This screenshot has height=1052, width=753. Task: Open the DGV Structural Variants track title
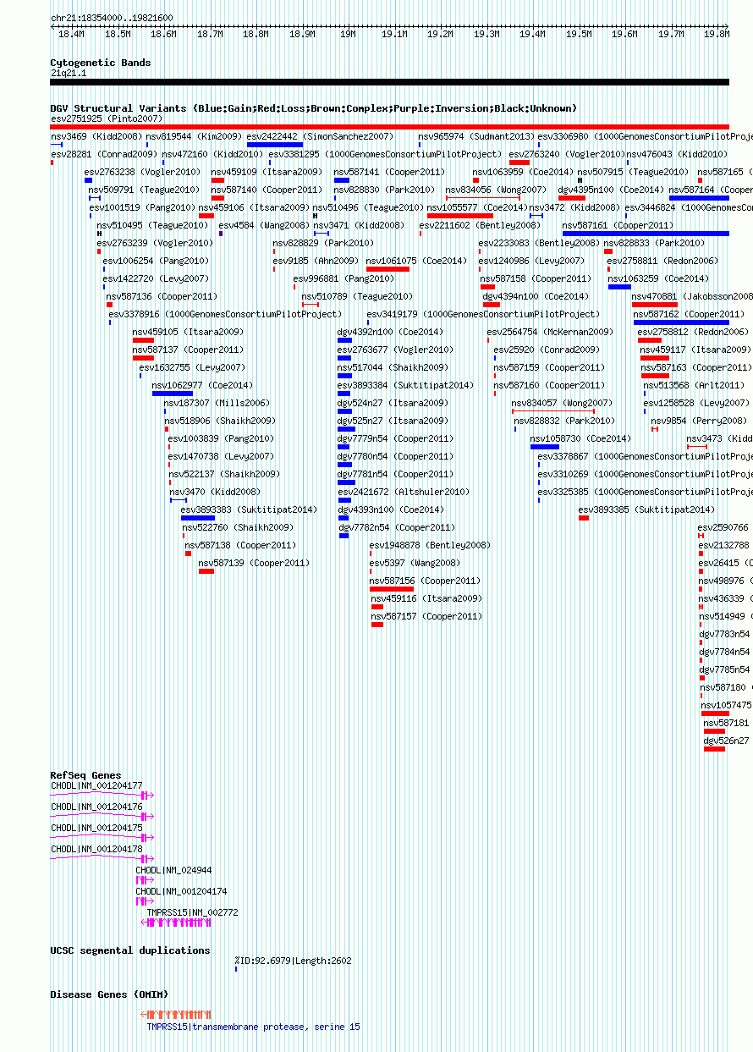point(314,108)
